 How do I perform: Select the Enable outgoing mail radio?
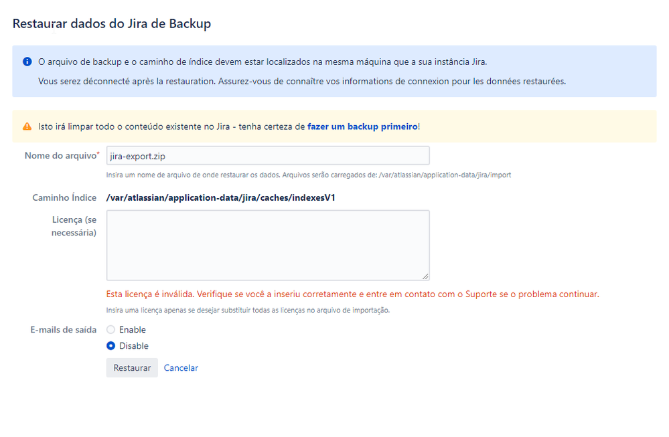coord(111,329)
